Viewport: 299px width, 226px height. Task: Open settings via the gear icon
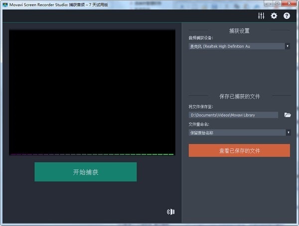click(274, 16)
